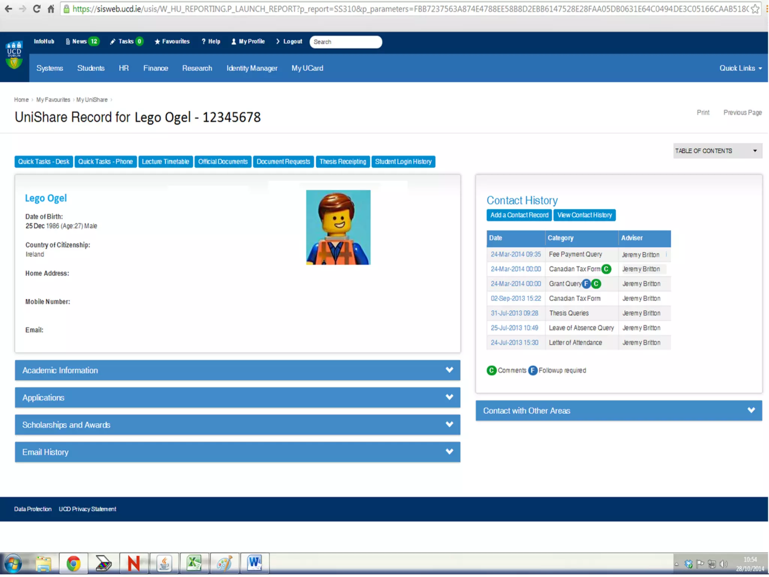Click the taskbar volume speaker icon

click(x=724, y=564)
